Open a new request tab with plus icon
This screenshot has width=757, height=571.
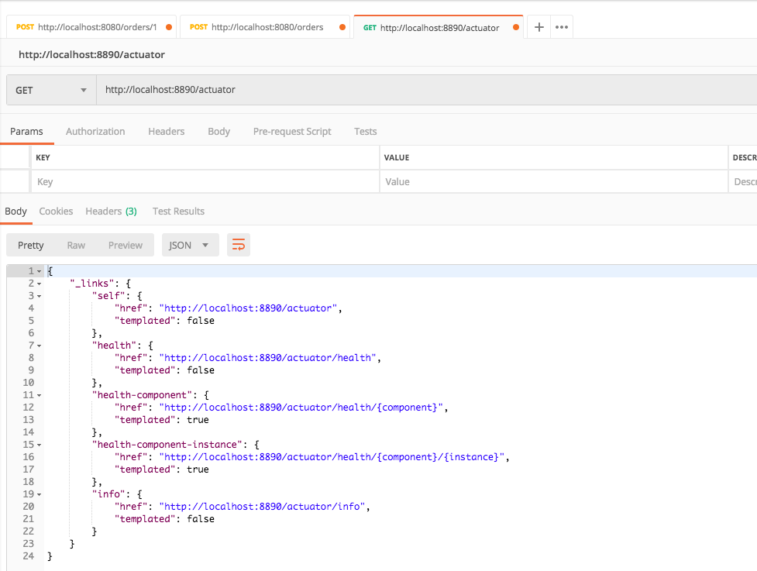click(x=539, y=27)
